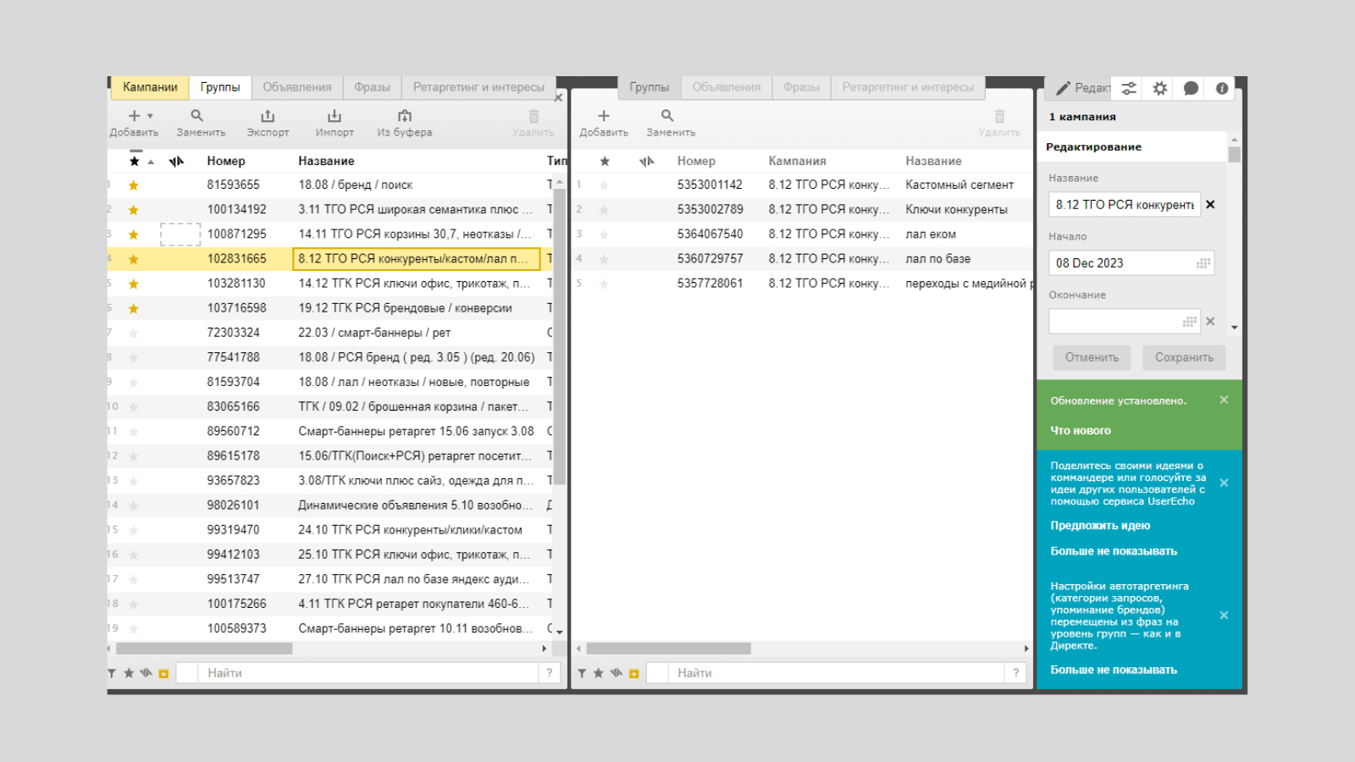The width and height of the screenshot is (1355, 762).
Task: Toggle star for campaign 100871295
Action: 134,235
